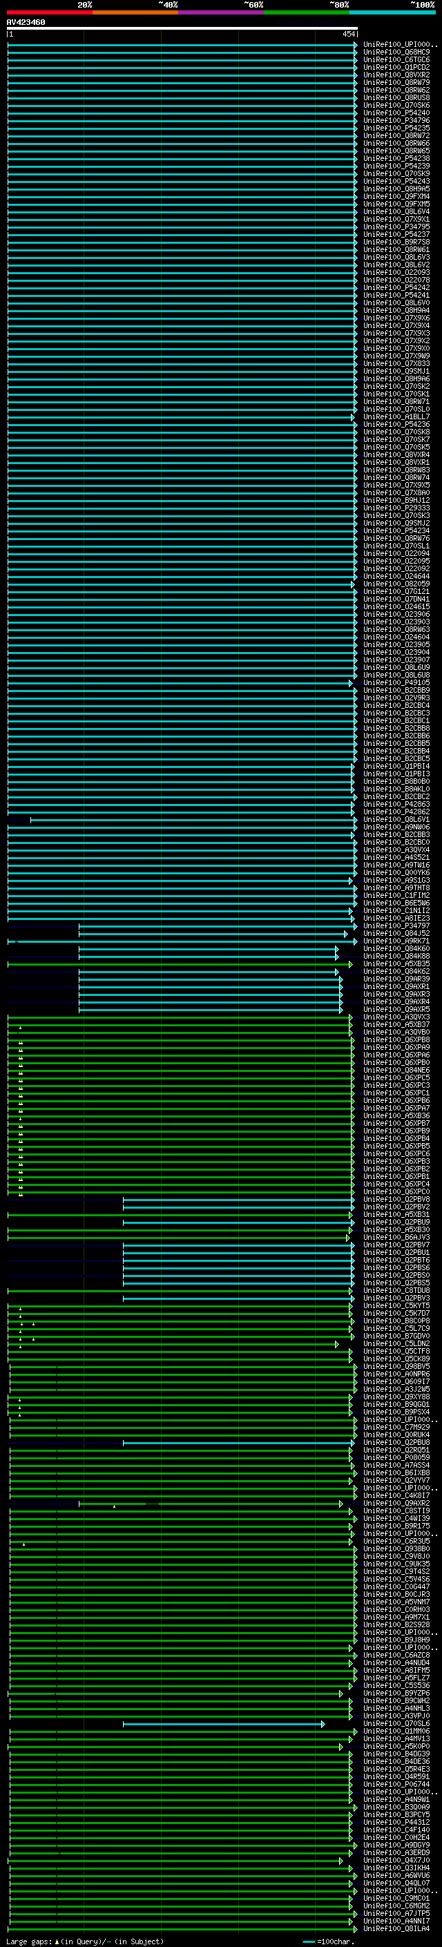Select the UniRef100_C1FIM2 label
Viewport: 442px width, 1947px height.
[396, 896]
